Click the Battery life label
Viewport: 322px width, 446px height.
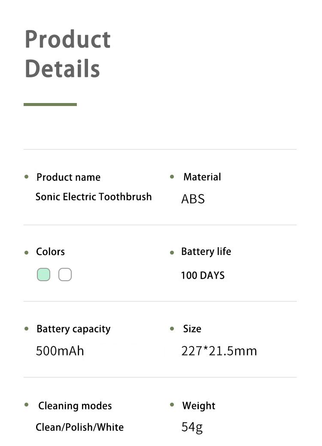[206, 252]
